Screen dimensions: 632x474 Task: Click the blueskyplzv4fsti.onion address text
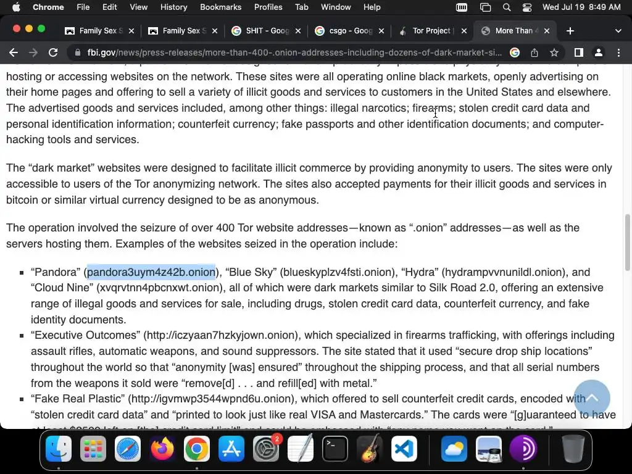[x=338, y=272]
